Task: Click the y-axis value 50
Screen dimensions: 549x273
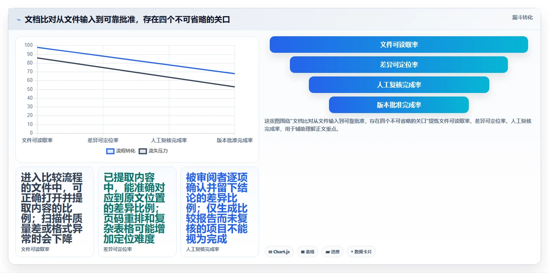Action: pos(30,89)
